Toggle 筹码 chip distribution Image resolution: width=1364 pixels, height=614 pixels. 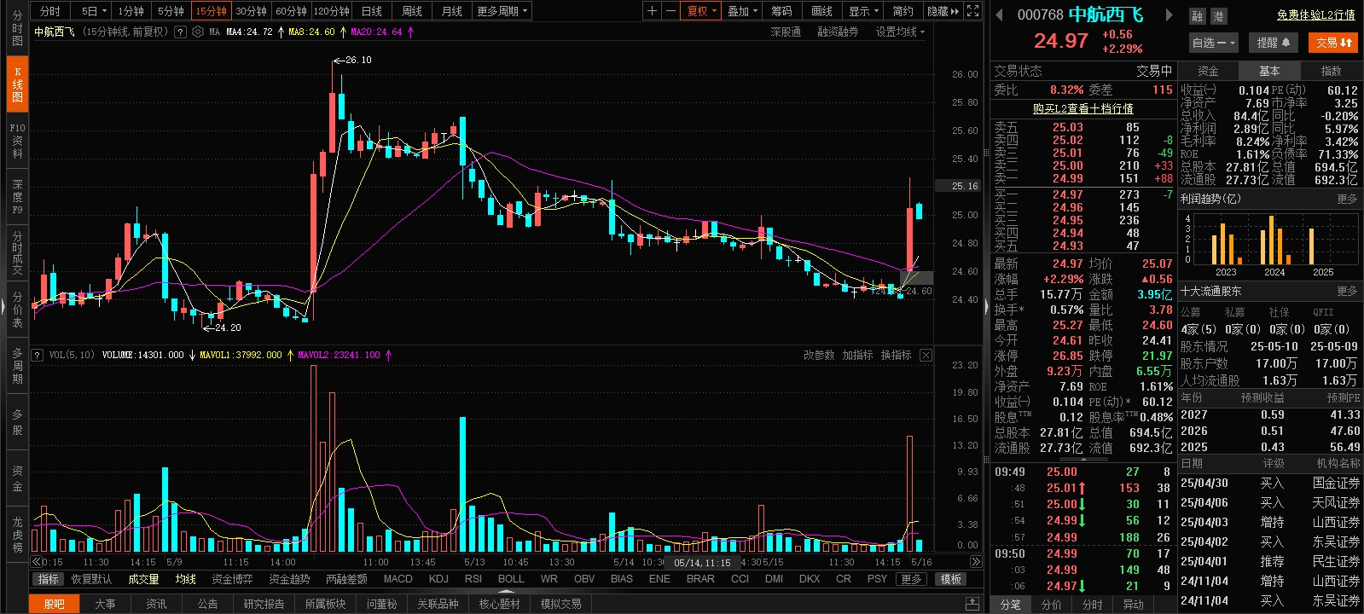(x=781, y=11)
